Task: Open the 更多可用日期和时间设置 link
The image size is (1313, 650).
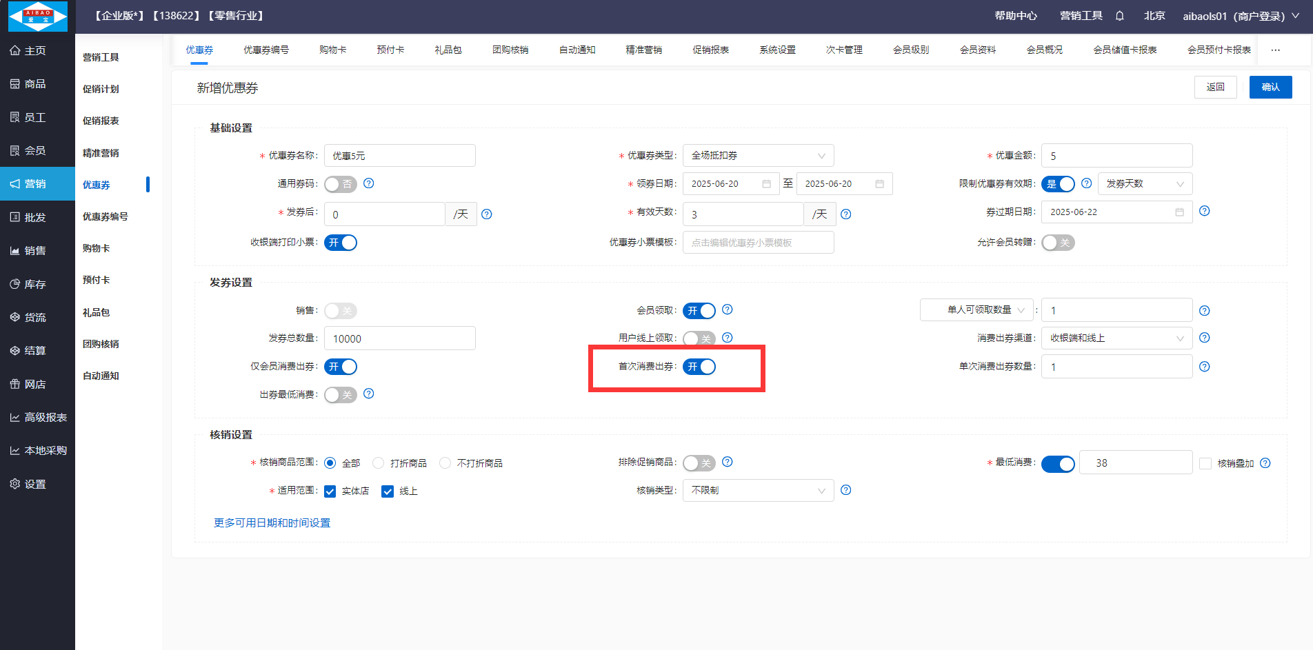Action: click(x=272, y=523)
